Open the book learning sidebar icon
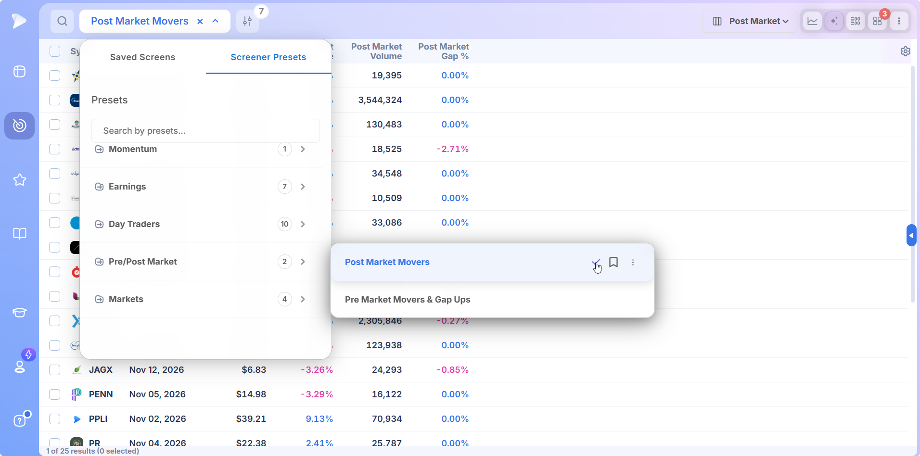The width and height of the screenshot is (920, 456). click(x=19, y=234)
